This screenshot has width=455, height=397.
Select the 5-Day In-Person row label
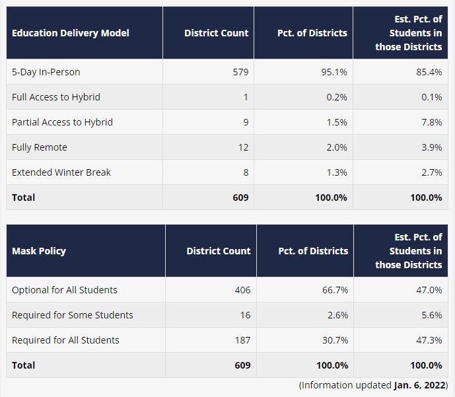click(46, 72)
